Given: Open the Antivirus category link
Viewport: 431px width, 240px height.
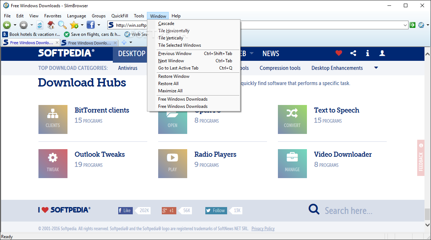Looking at the screenshot, I should [x=128, y=68].
